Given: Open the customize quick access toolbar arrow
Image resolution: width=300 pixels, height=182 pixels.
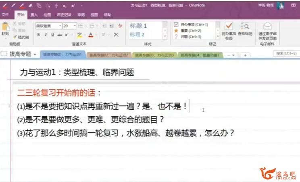Looking at the screenshot, I should pos(82,6).
